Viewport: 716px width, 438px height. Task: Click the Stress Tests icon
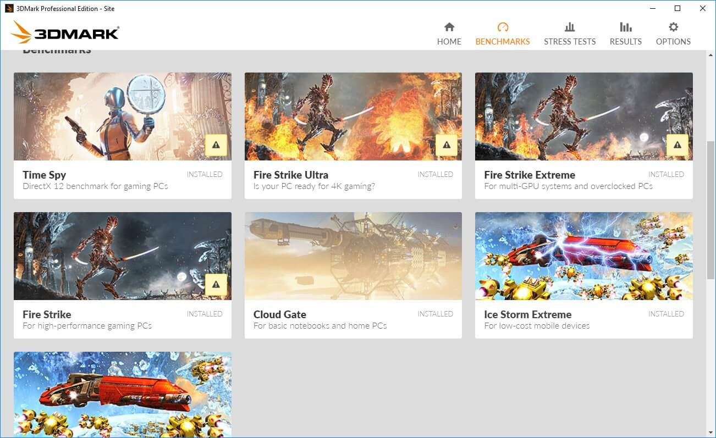click(570, 27)
